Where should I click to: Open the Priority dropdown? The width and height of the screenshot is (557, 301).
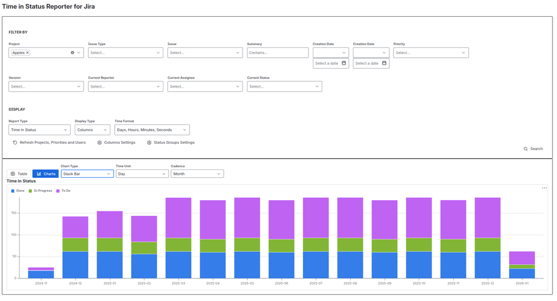click(x=431, y=52)
